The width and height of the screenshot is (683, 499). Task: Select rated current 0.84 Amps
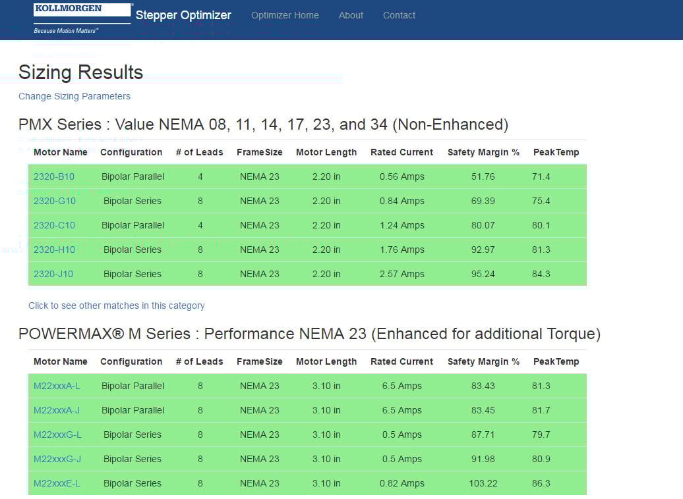click(401, 201)
